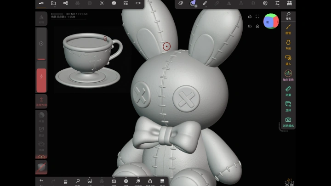Adjust the red brush intensity slider

(x=41, y=77)
